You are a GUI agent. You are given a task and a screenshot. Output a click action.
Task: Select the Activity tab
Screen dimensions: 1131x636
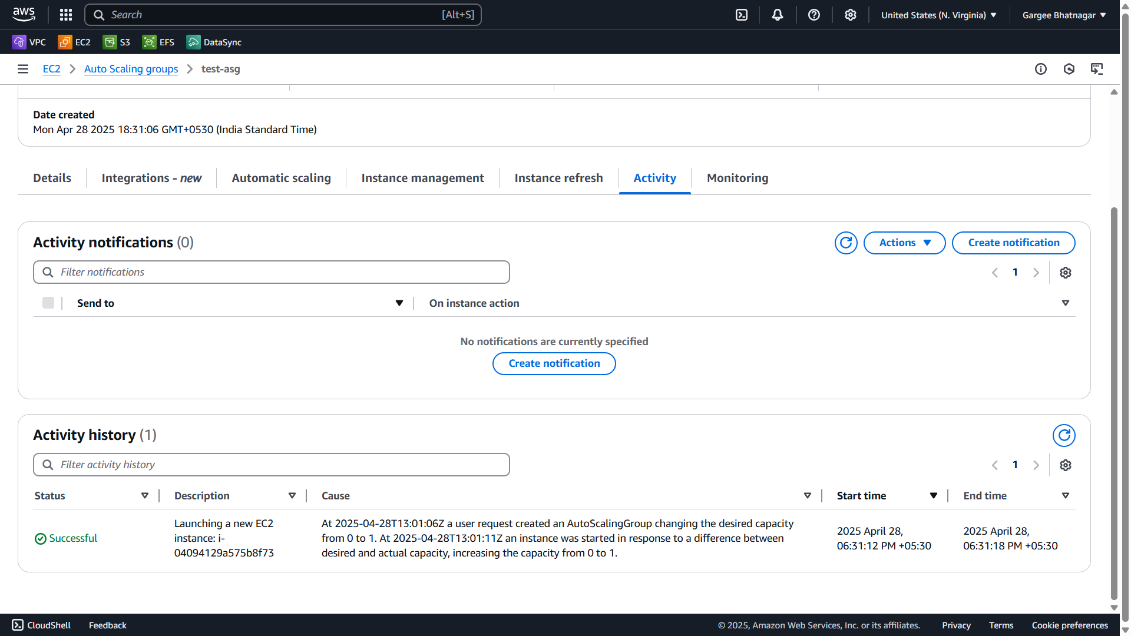point(654,178)
